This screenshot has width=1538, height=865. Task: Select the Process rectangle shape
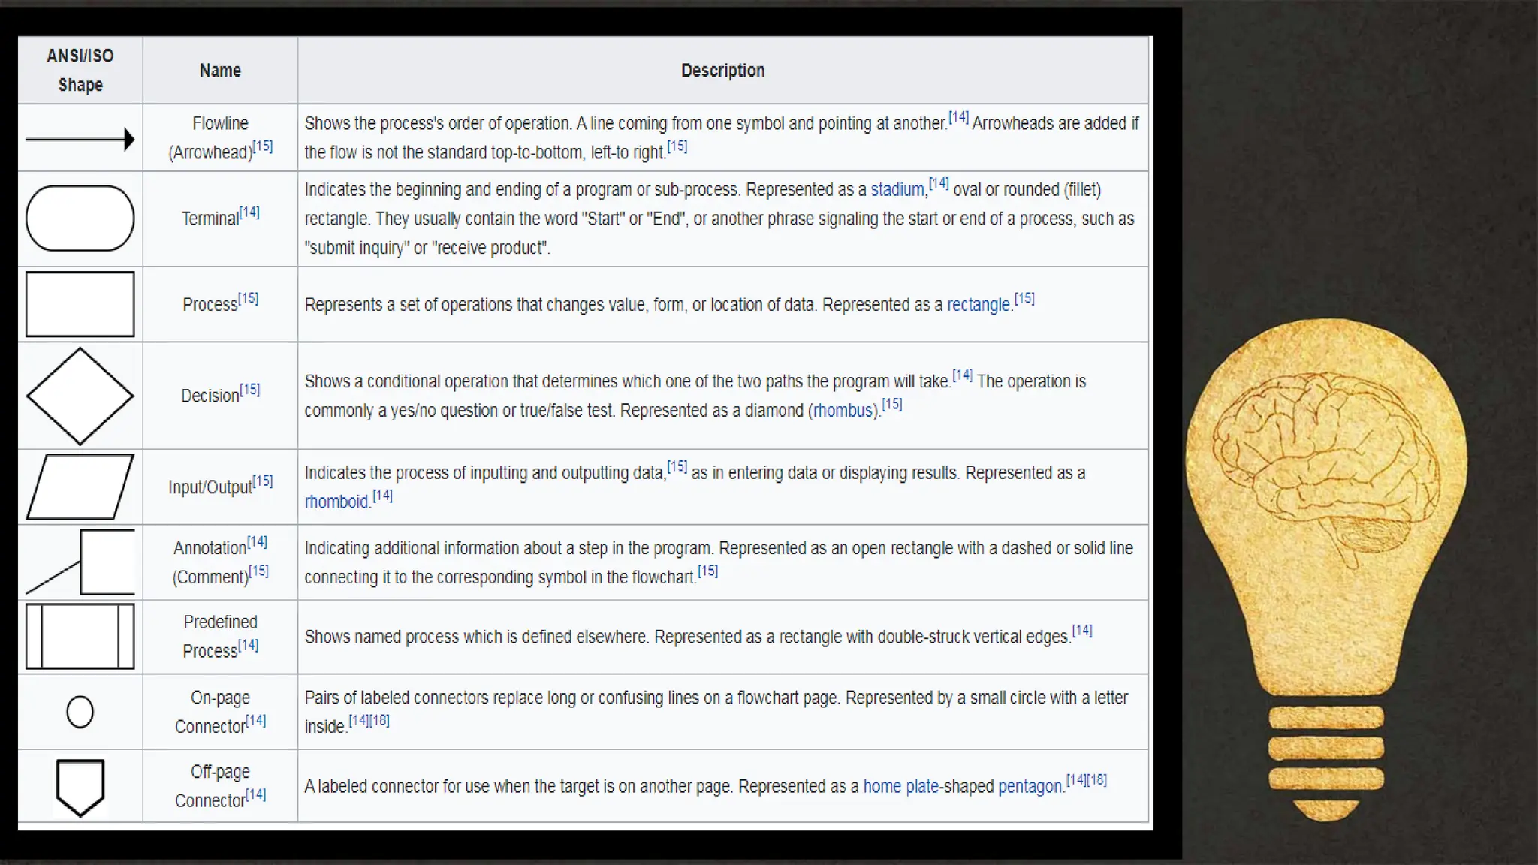pos(80,304)
